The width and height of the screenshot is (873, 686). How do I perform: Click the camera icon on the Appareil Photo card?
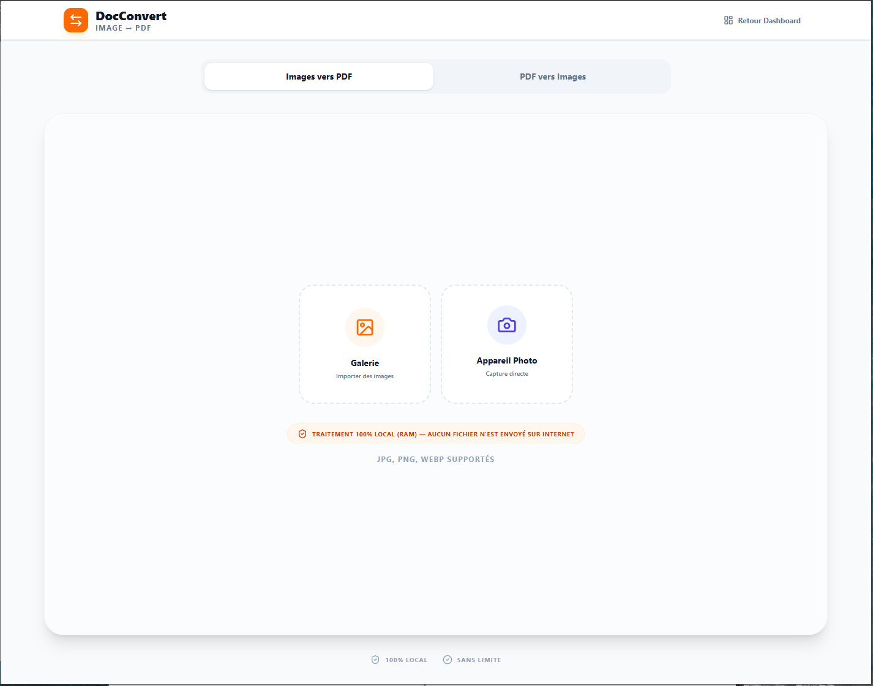506,325
